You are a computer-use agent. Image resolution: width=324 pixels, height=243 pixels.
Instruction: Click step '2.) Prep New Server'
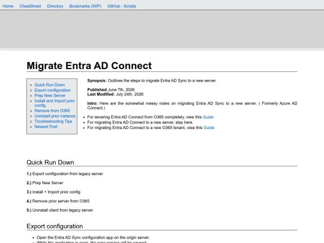pos(45,183)
